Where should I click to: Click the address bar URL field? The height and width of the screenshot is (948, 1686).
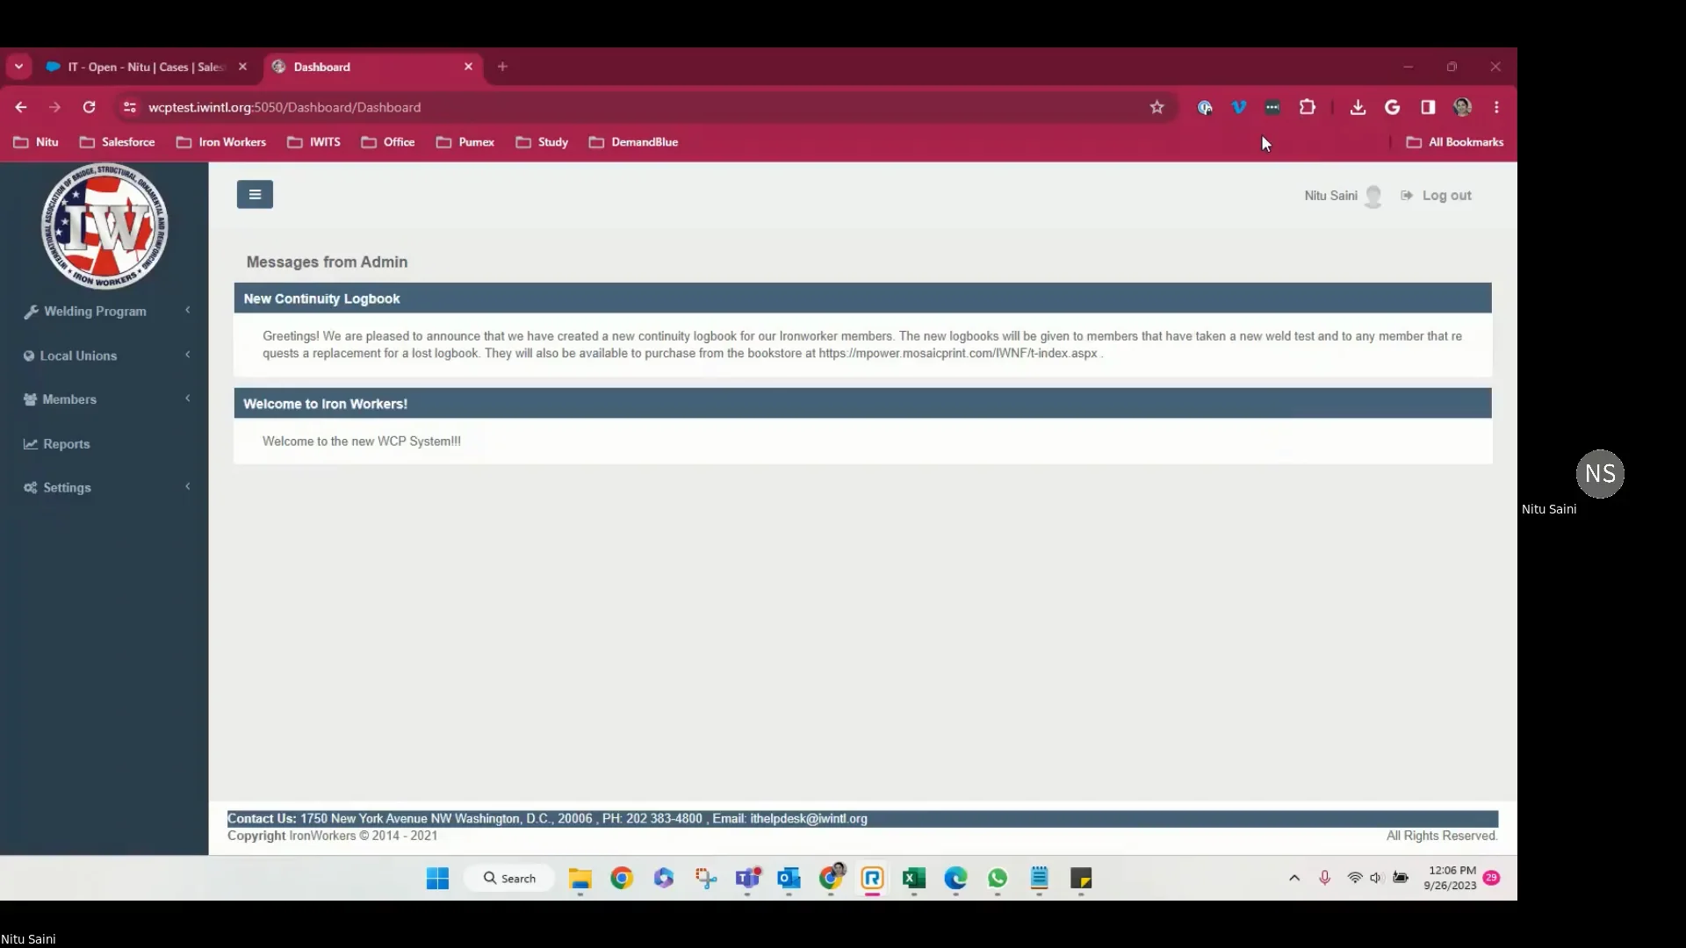coord(615,107)
